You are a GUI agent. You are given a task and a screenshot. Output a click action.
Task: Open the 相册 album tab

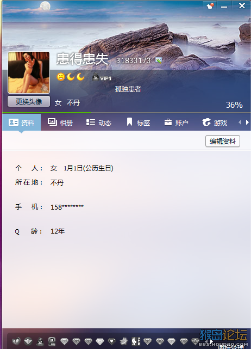(x=60, y=123)
